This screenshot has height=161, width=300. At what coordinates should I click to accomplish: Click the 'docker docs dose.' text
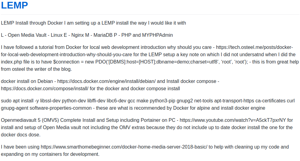click(x=21, y=135)
